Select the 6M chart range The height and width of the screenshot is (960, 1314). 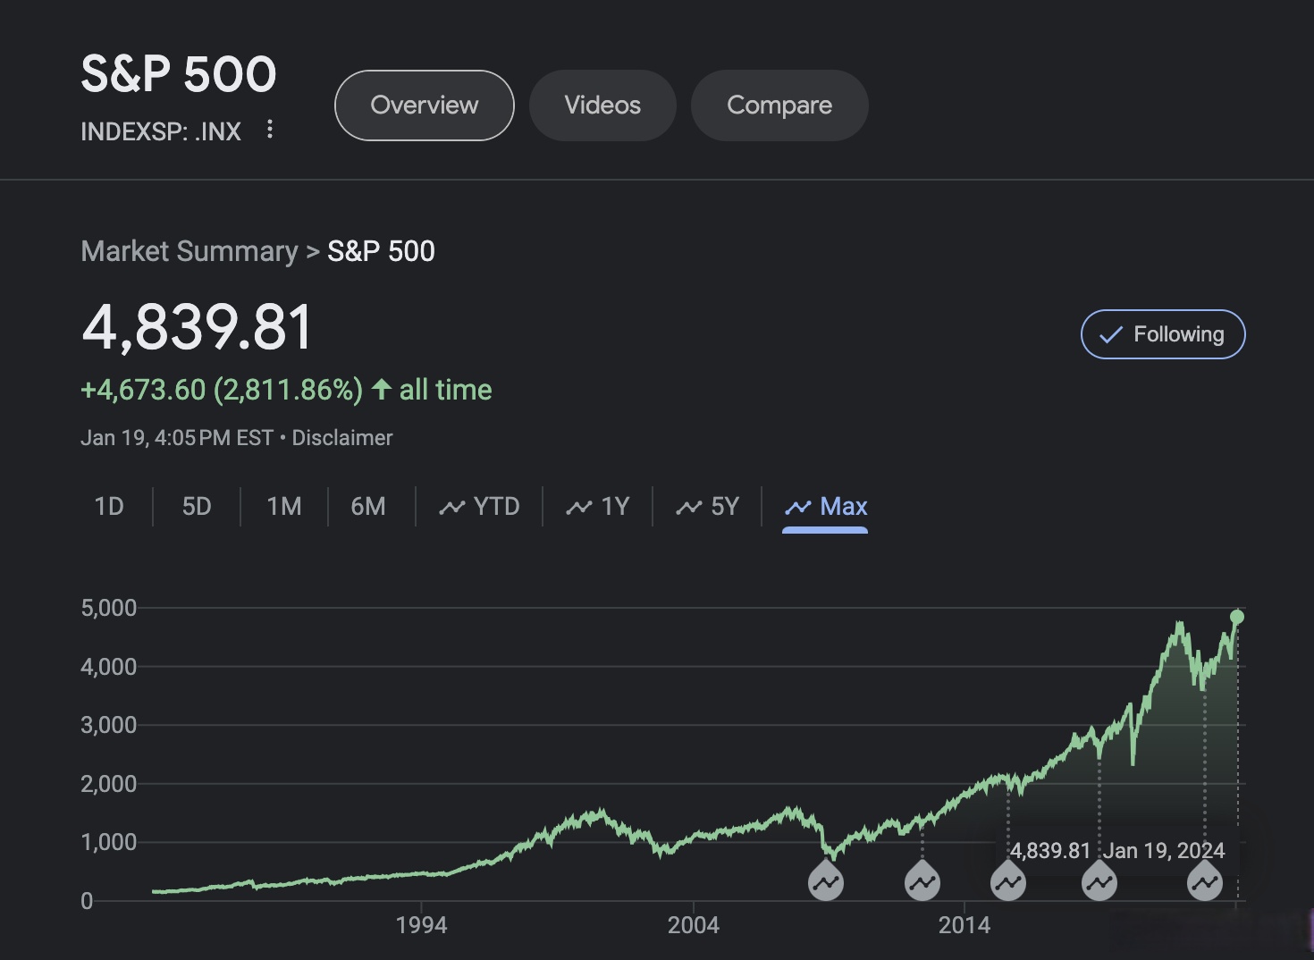pyautogui.click(x=368, y=507)
